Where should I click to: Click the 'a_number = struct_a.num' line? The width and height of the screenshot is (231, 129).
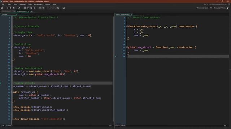[52, 86]
